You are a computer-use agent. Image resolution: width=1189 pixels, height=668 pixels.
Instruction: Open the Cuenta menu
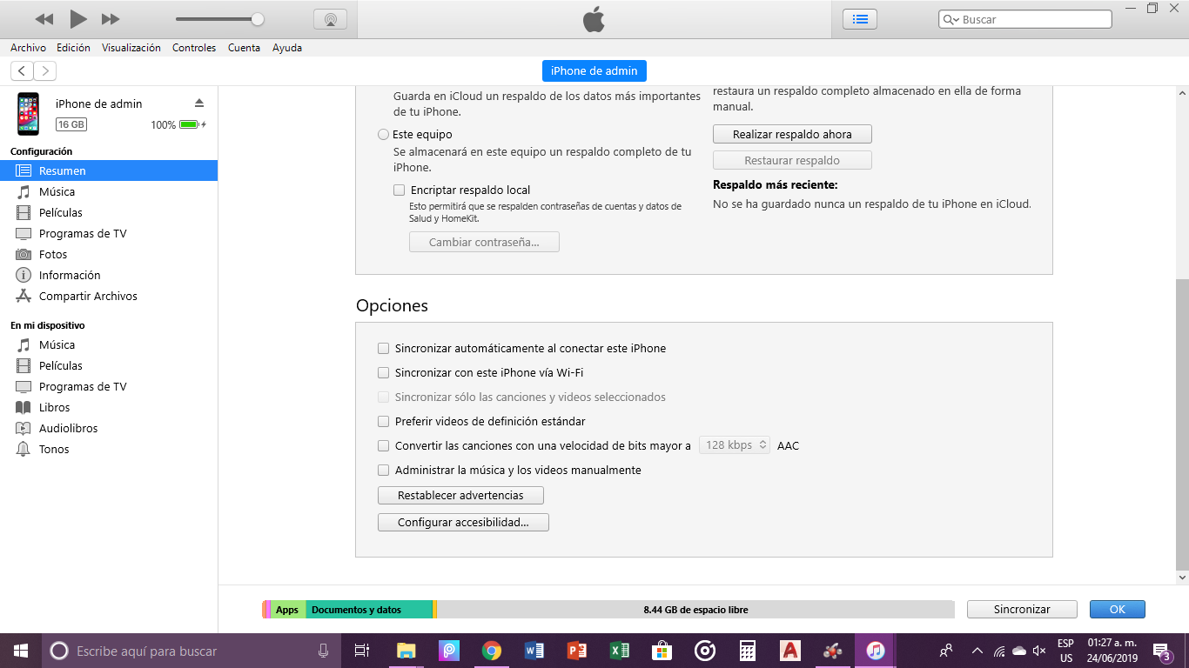(244, 48)
